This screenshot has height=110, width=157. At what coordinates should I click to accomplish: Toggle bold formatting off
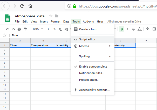coord(122,29)
